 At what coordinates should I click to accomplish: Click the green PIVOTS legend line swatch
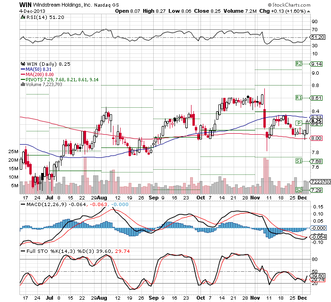[23, 79]
